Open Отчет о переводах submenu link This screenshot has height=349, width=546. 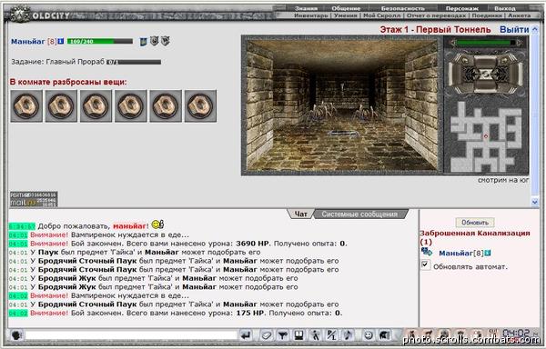[436, 15]
